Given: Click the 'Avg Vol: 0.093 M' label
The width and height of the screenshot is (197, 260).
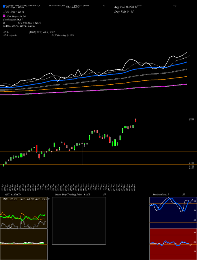Looking at the screenshot, I should [x=126, y=7].
